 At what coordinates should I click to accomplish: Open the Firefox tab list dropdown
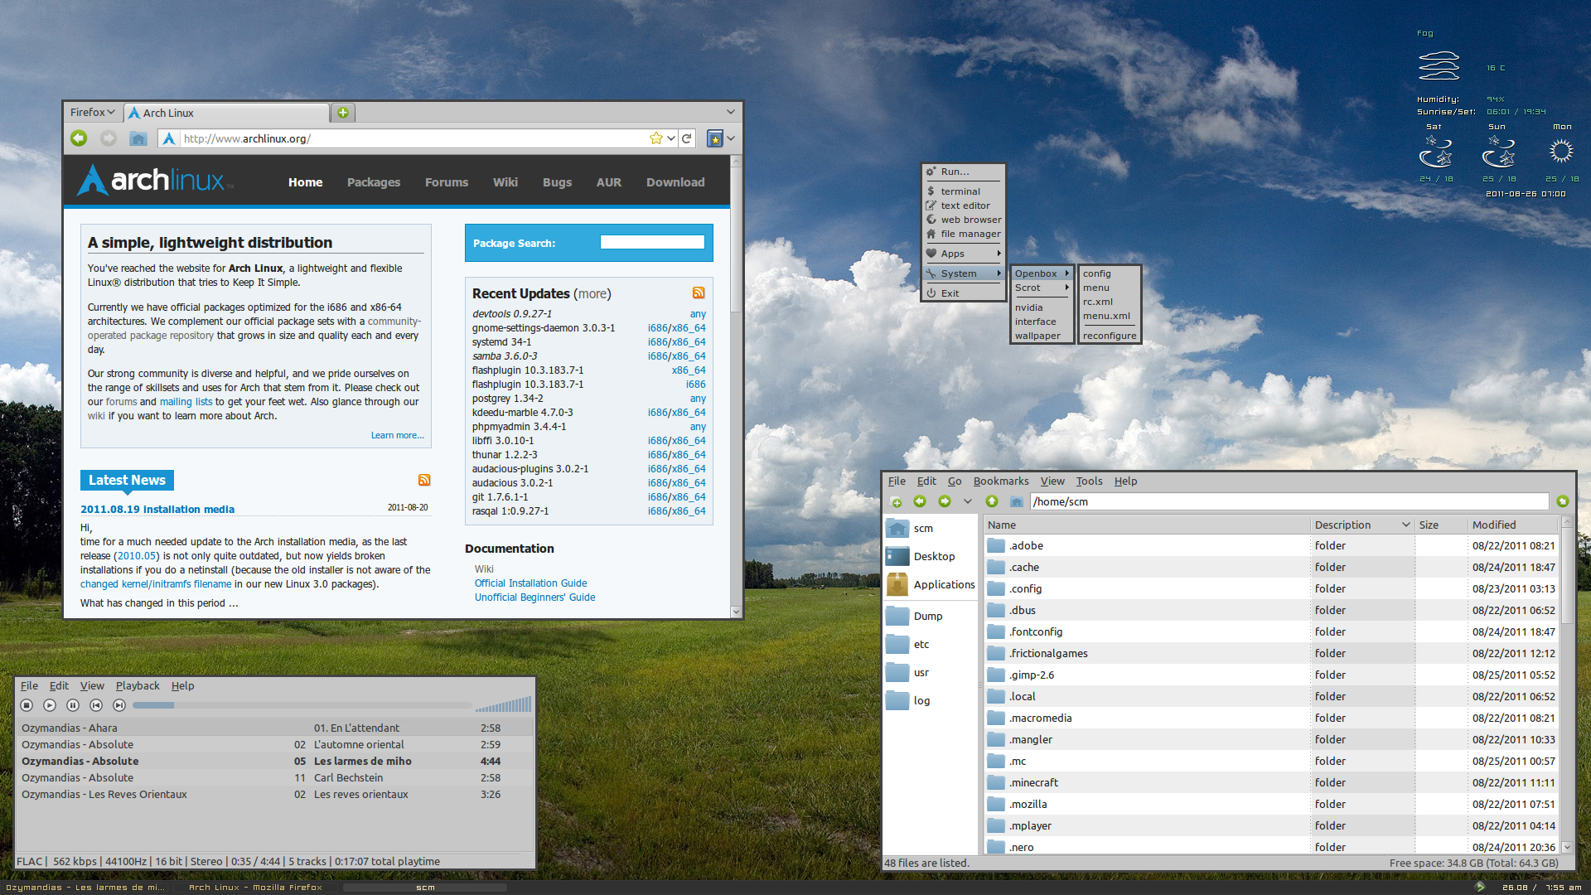(730, 112)
